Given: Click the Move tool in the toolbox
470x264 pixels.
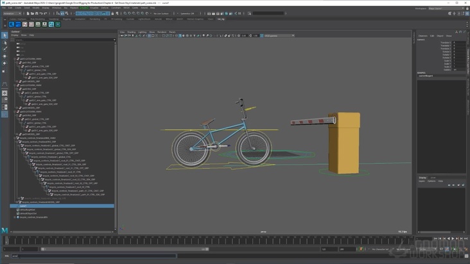Looking at the screenshot, I should click(4, 56).
